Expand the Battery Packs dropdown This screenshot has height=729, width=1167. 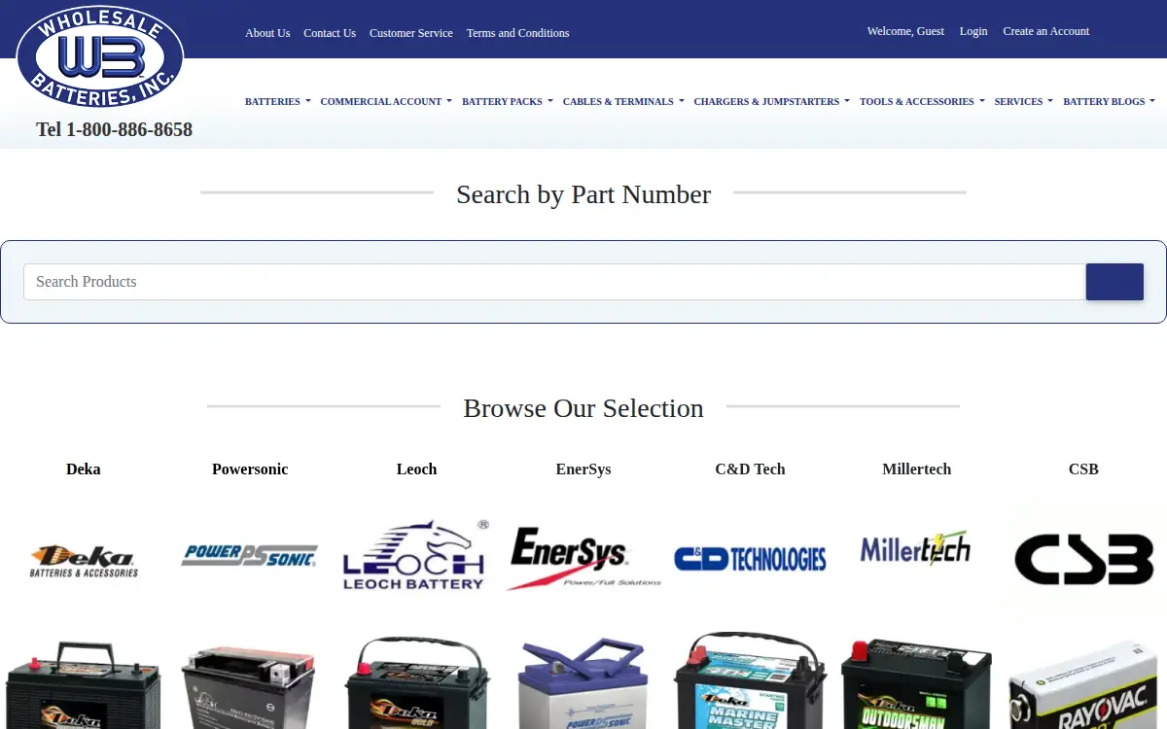(508, 101)
